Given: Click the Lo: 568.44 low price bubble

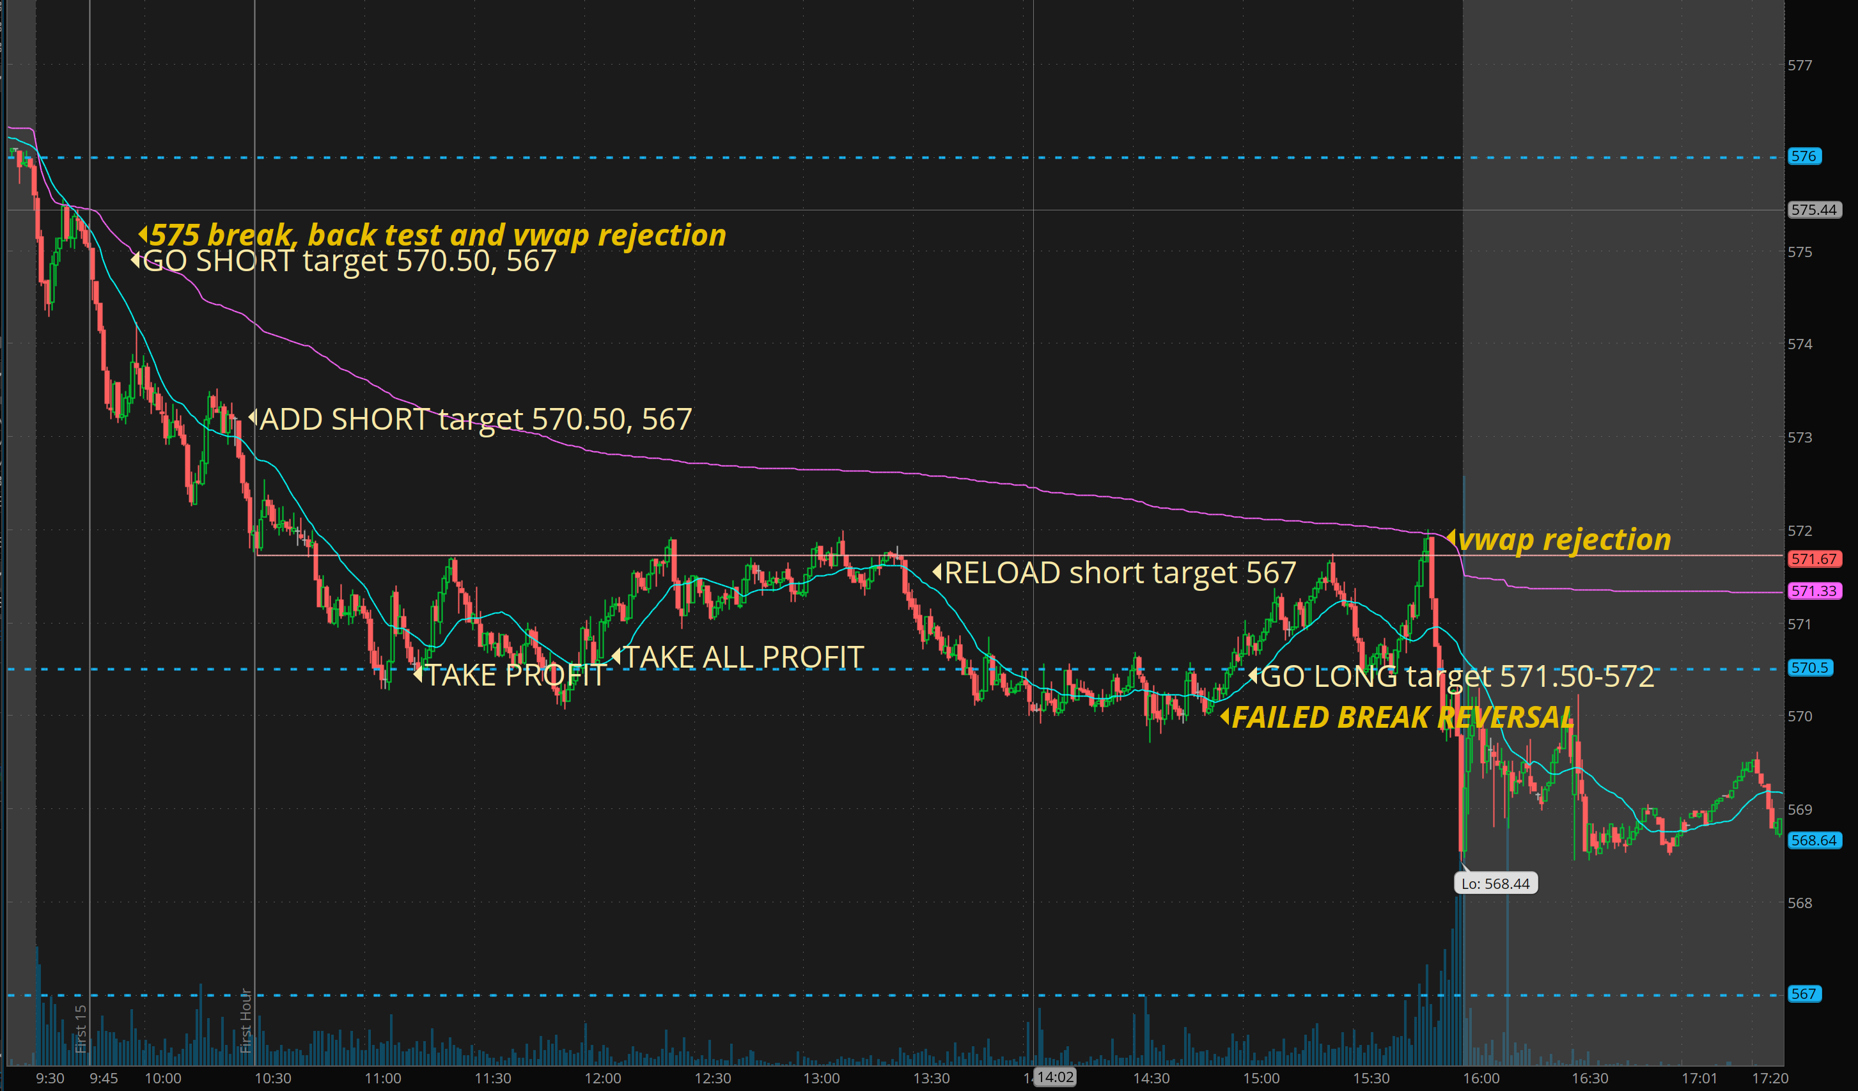Looking at the screenshot, I should pos(1495,884).
